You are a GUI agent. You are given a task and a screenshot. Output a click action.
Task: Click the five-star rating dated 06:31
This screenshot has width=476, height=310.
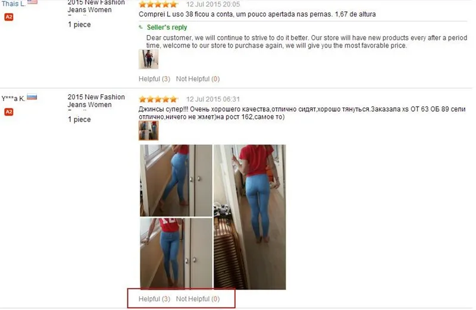[158, 99]
